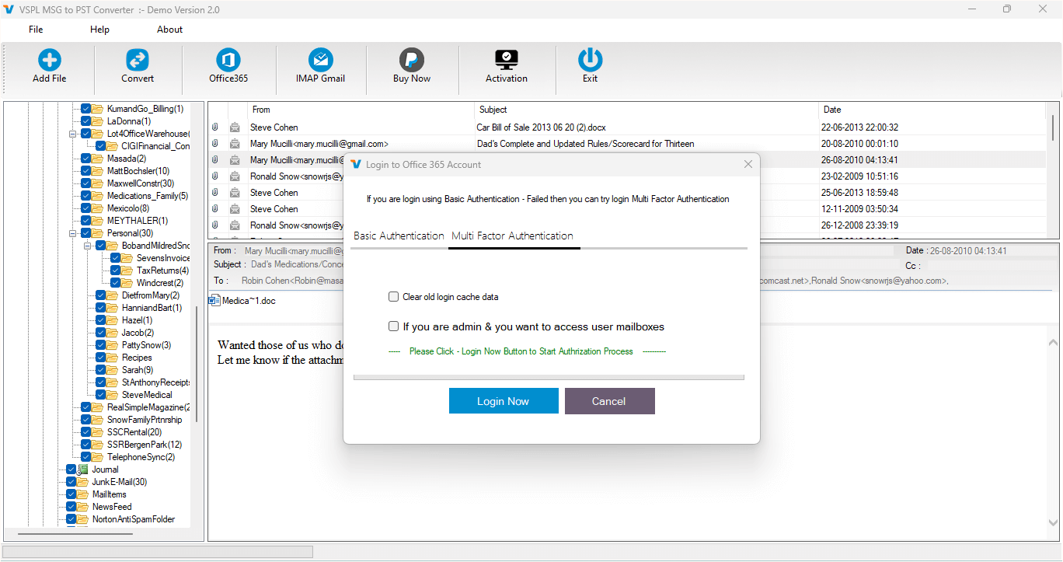This screenshot has width=1063, height=562.
Task: Click the Convert toolbar icon
Action: click(x=138, y=60)
